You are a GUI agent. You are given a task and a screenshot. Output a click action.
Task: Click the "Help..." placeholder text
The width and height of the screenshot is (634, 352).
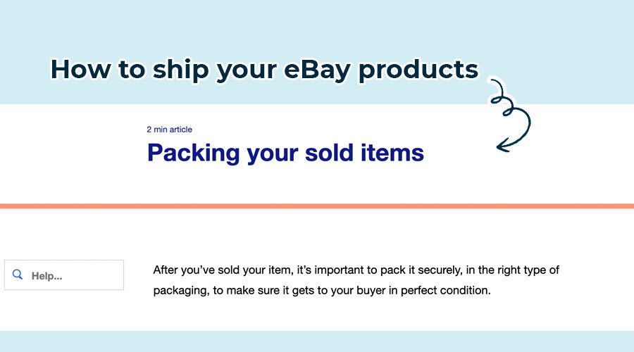click(46, 276)
